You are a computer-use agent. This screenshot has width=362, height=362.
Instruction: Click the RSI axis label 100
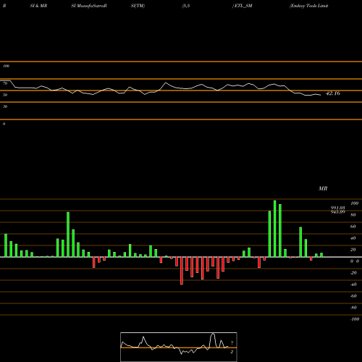[7, 66]
